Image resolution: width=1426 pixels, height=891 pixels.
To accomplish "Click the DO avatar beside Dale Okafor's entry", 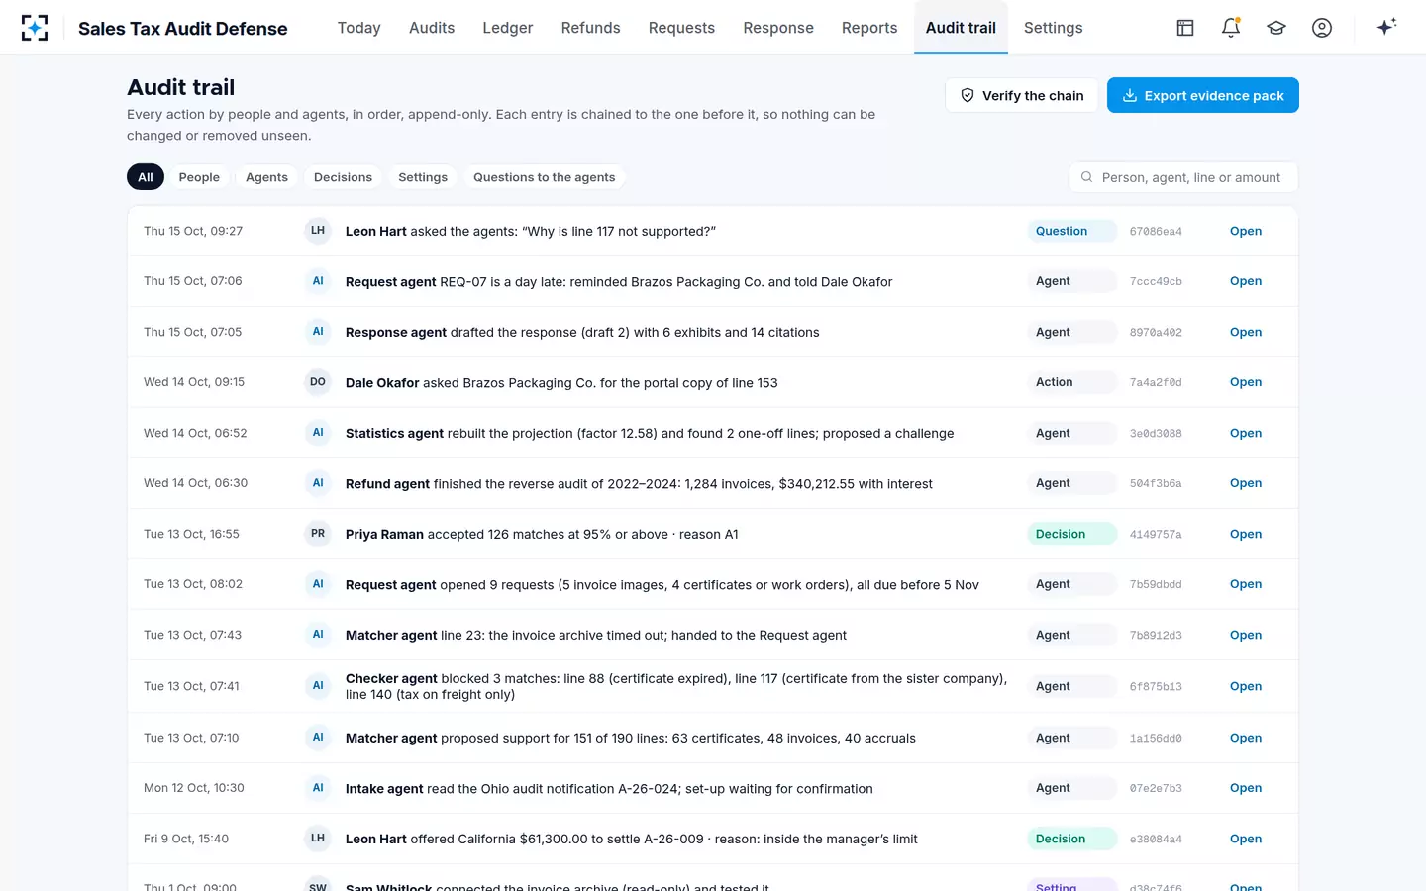I will tap(318, 382).
